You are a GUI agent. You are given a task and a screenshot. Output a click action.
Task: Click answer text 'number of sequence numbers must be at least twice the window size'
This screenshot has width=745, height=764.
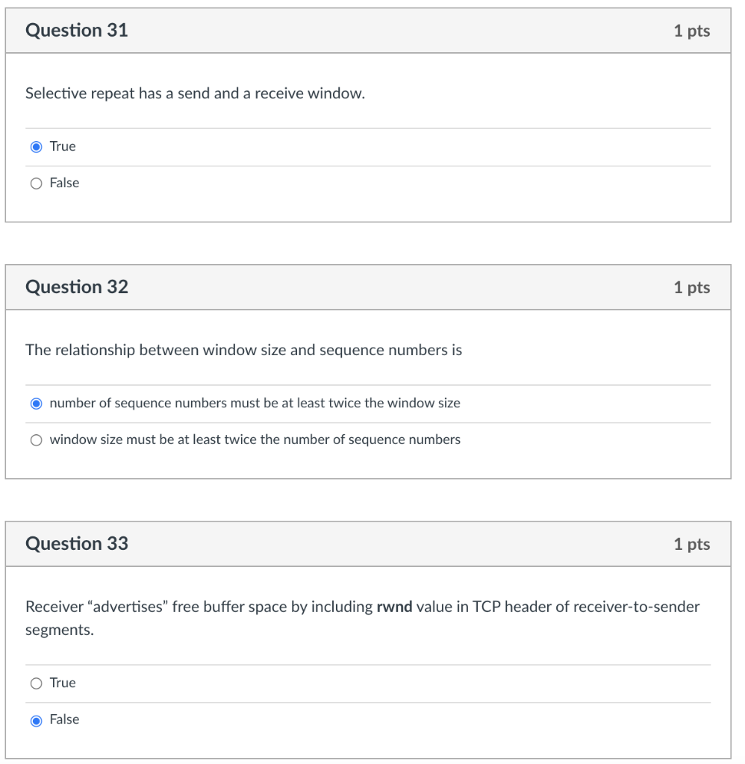coord(255,403)
